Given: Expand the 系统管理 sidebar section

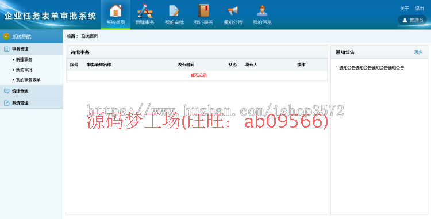Looking at the screenshot, I should pyautogui.click(x=32, y=103).
